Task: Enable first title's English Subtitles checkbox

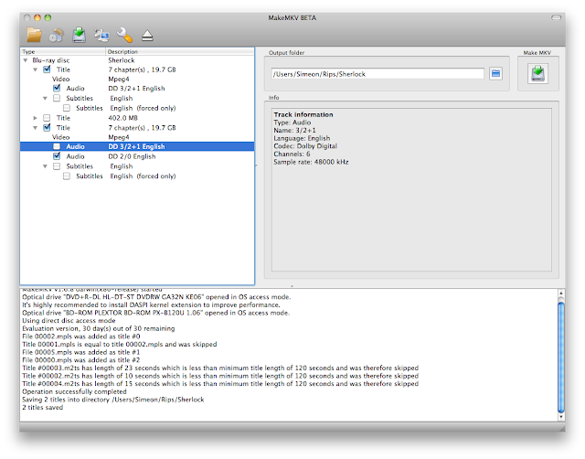Action: 57,98
